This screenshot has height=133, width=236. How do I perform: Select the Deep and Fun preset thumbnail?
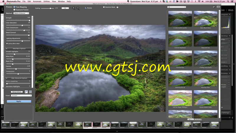206,39
